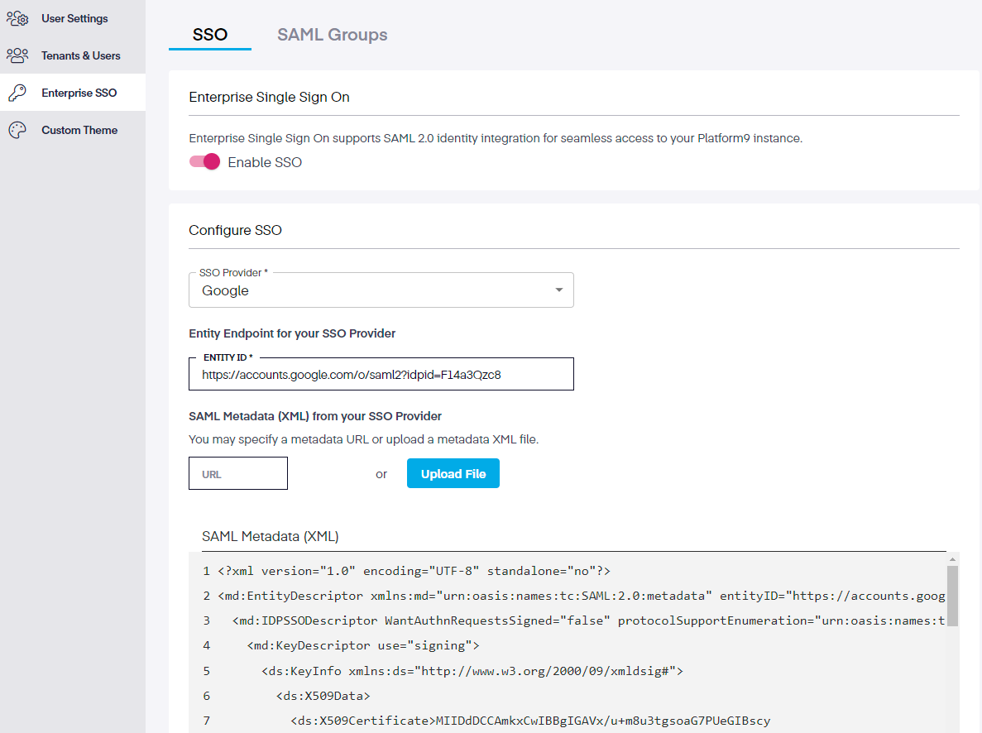Click the SAML Metadata XML scrollbar thumb
This screenshot has height=733, width=982.
tap(952, 595)
